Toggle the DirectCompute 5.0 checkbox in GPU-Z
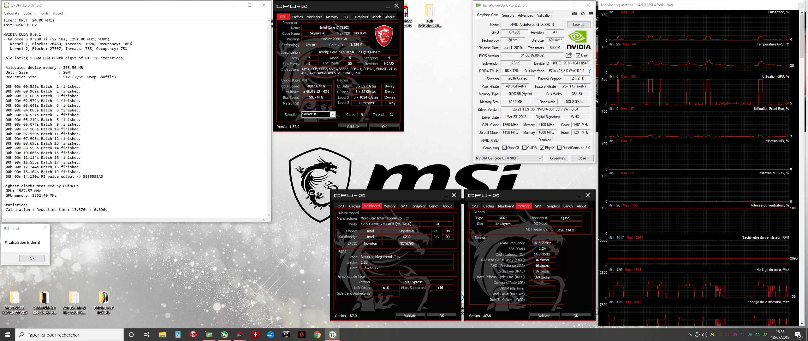 pyautogui.click(x=559, y=148)
